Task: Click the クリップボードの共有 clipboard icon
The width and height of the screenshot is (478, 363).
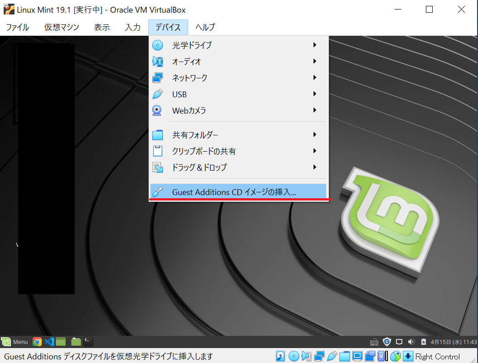Action: point(158,151)
